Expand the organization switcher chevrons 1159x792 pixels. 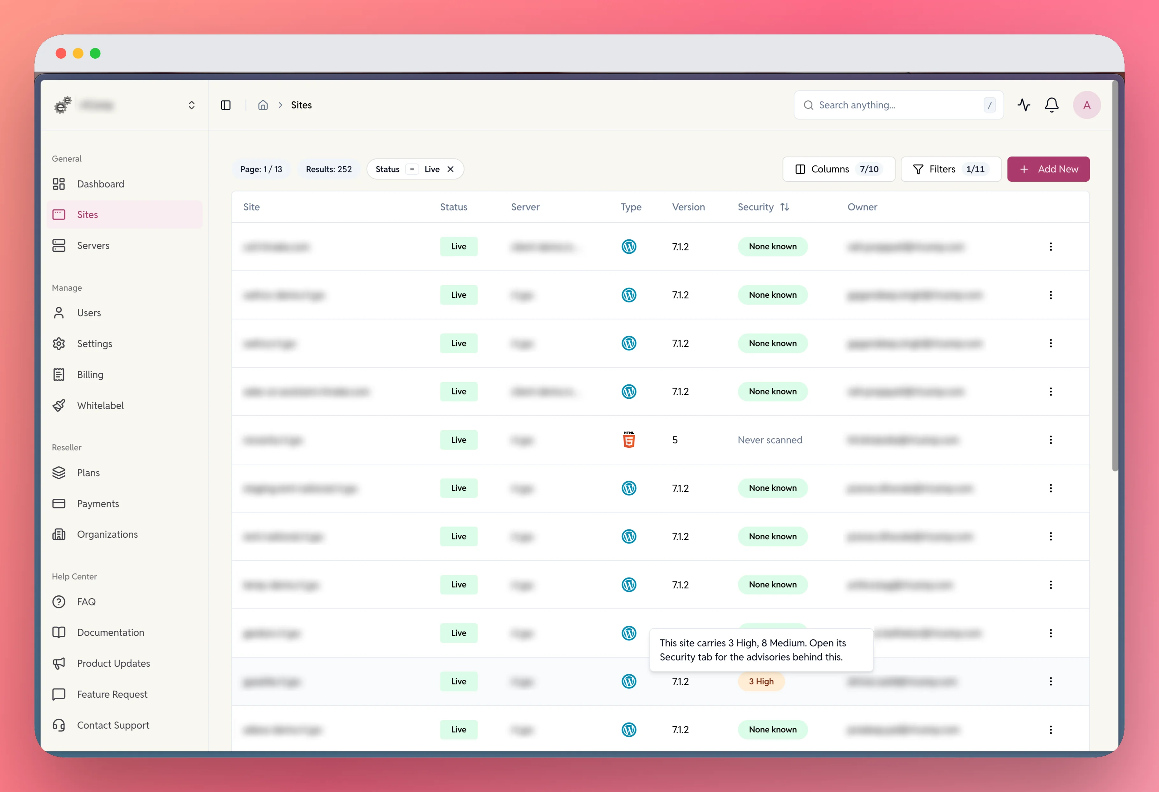(x=192, y=105)
